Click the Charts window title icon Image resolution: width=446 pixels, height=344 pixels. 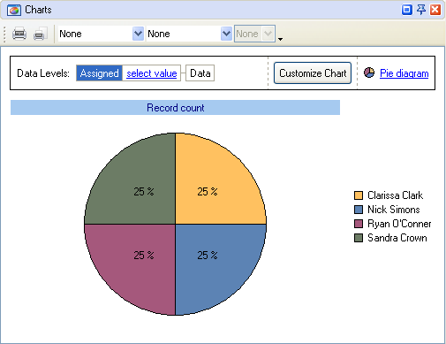14,10
